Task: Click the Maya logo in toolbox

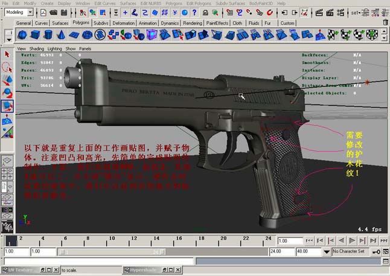Action: [7, 226]
